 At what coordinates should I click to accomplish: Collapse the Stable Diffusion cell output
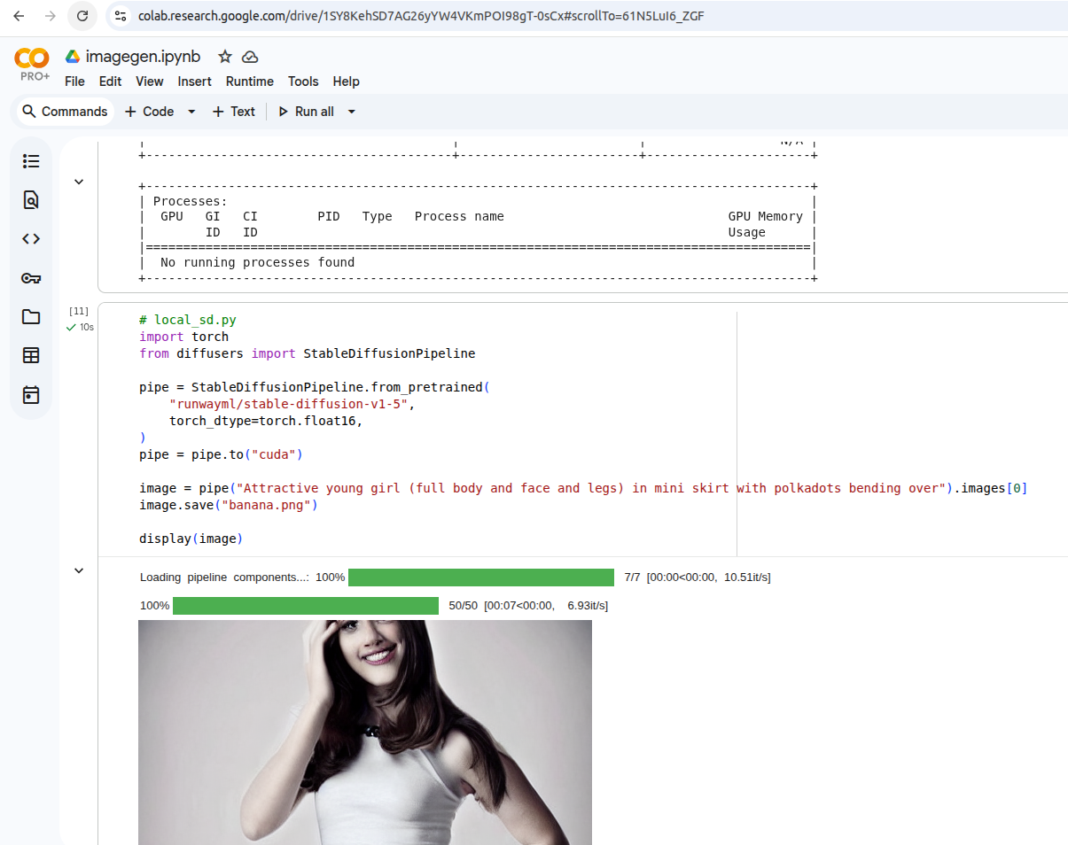[x=79, y=570]
